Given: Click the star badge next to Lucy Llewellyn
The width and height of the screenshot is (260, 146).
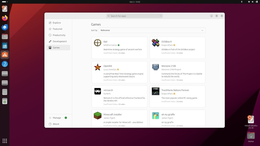Looking at the screenshot, I should tap(118, 69).
